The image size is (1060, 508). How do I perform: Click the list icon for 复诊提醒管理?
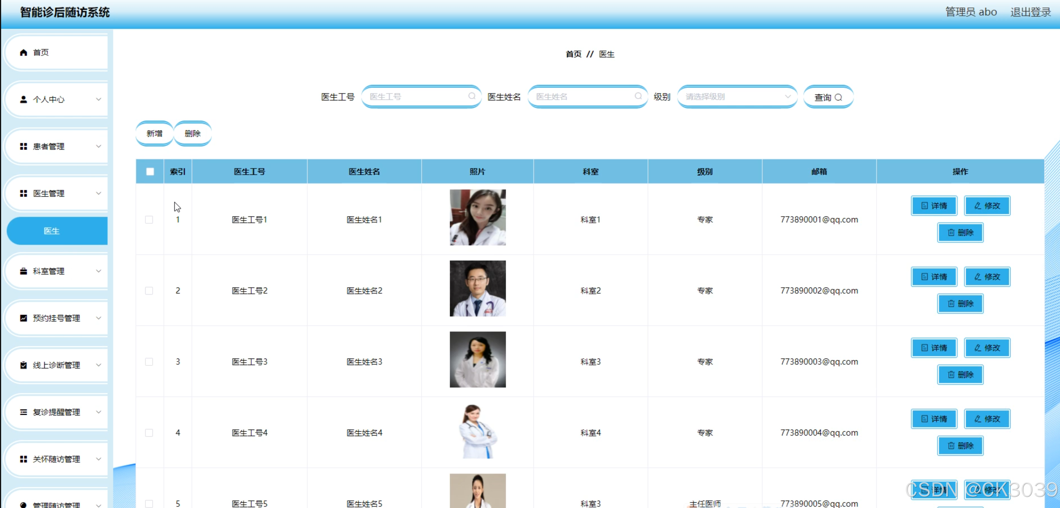click(24, 412)
